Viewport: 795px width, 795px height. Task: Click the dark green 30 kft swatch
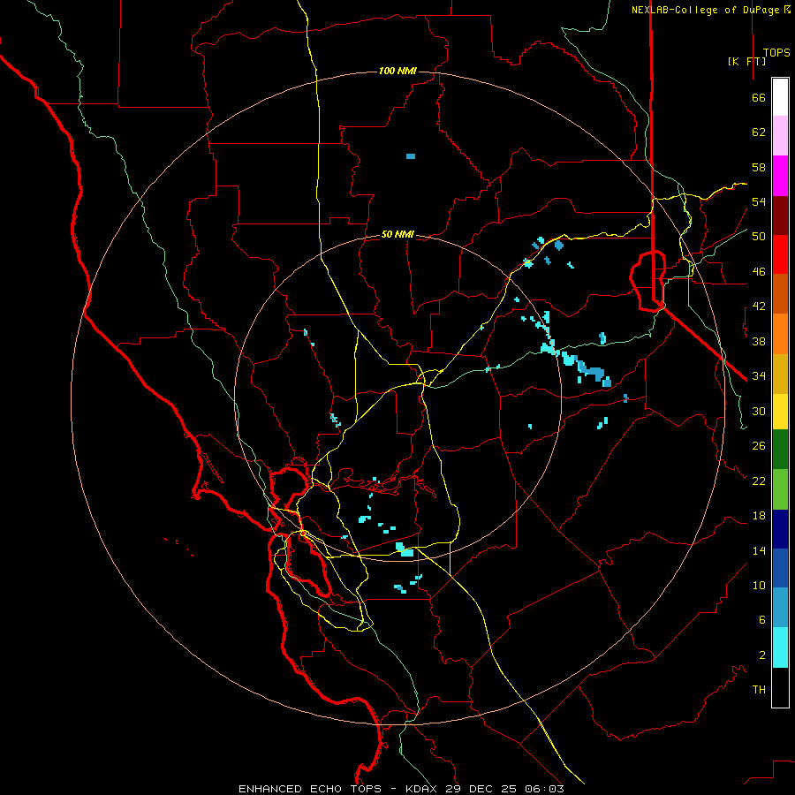[x=780, y=450]
